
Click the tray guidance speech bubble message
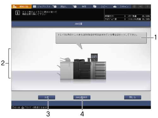coord(101,38)
